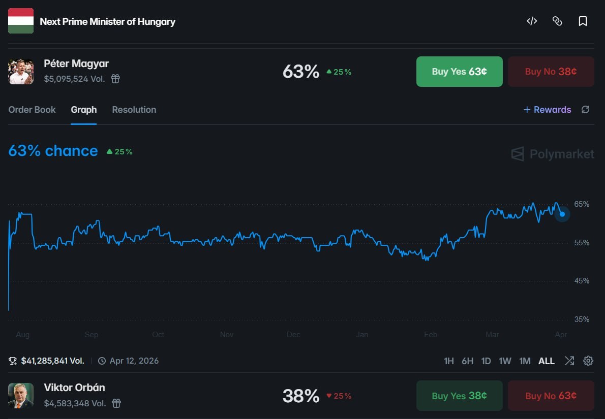
Task: Copy the market link icon
Action: click(557, 21)
